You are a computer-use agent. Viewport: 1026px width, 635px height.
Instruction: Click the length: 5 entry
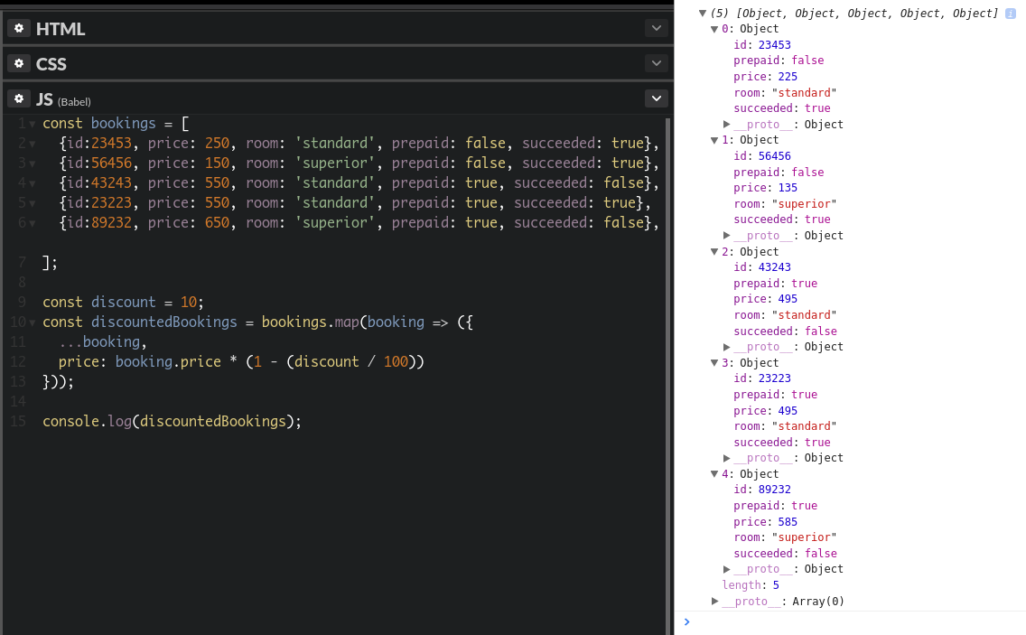point(751,585)
